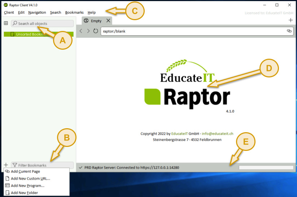Screen dimensions: 297x197
Task: Click the browser back arrow
Action: 81,31
